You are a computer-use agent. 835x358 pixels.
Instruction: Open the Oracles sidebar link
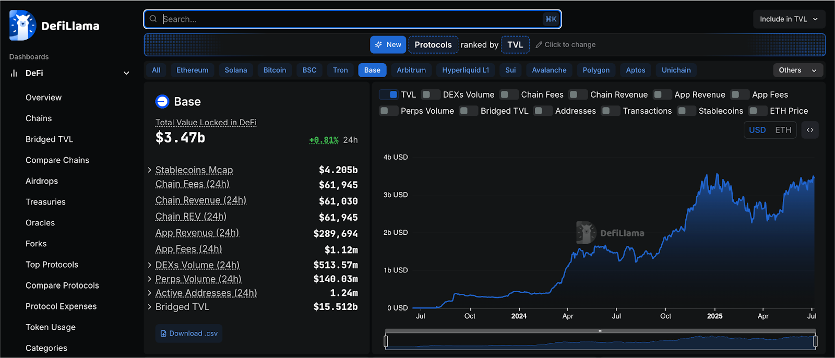pos(40,223)
